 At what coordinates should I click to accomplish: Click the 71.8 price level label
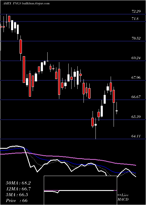click(135, 19)
